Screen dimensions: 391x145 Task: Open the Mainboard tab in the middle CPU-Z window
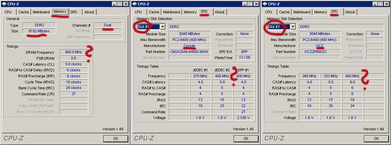tap(171, 12)
